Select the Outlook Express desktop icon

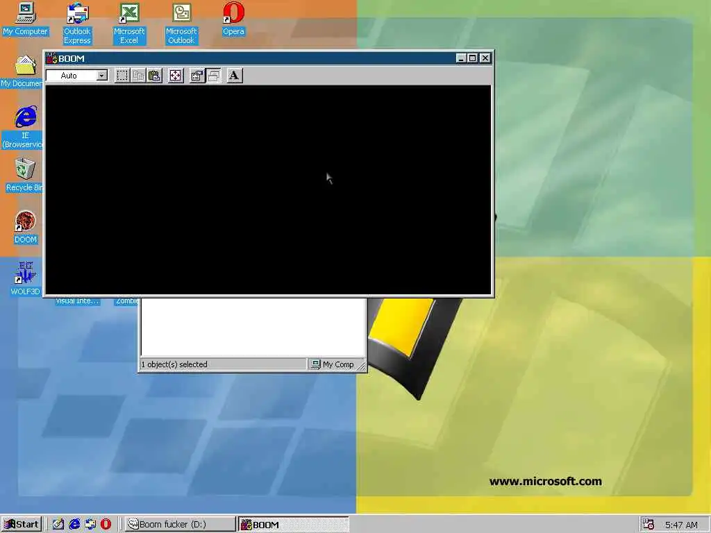tap(77, 23)
